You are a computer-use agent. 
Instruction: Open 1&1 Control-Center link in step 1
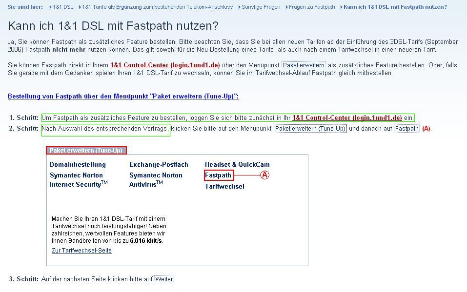pyautogui.click(x=347, y=117)
